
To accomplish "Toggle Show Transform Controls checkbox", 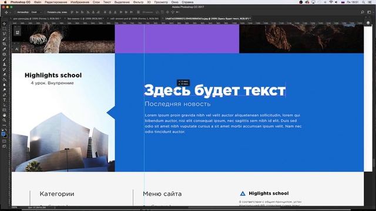I will [x=45, y=12].
